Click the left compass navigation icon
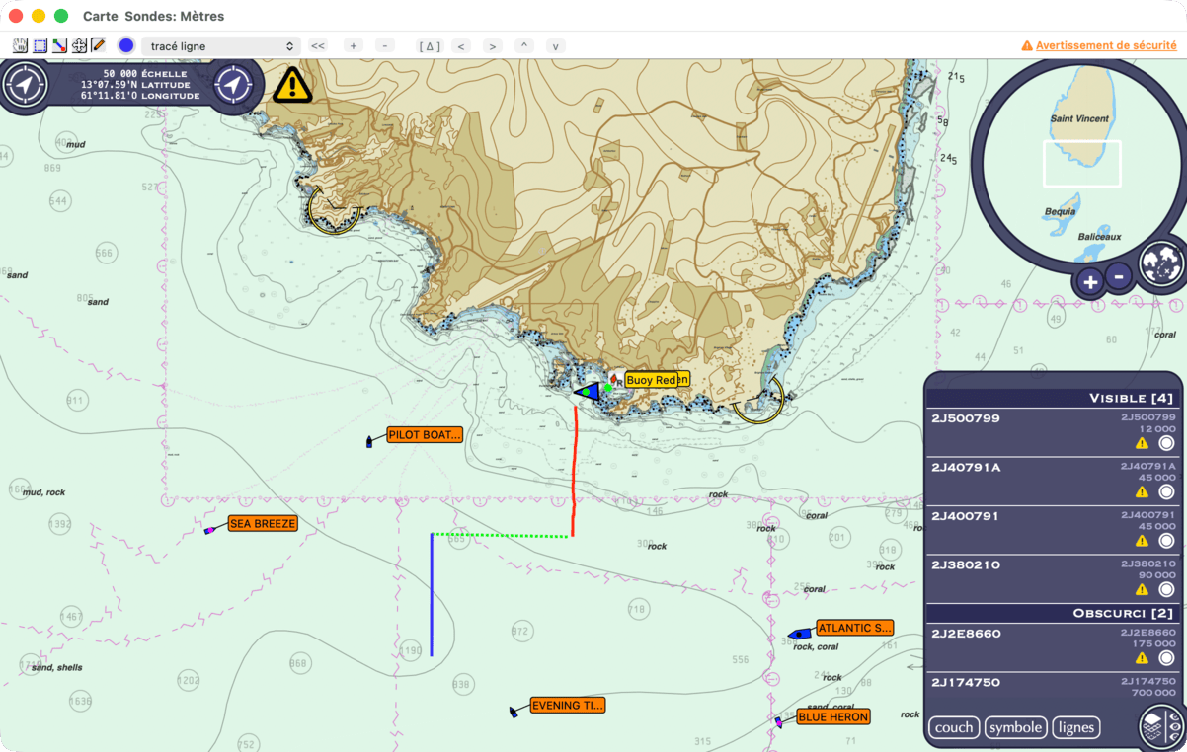1187x752 pixels. click(x=24, y=85)
